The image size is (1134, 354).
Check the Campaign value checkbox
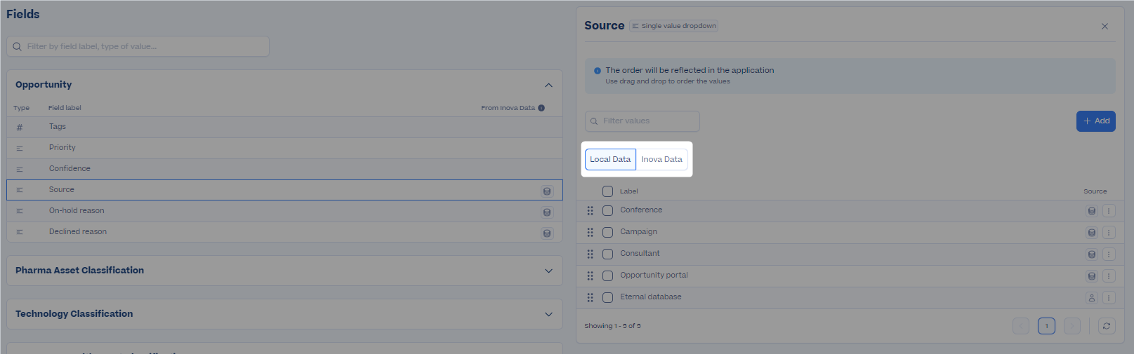tap(608, 233)
